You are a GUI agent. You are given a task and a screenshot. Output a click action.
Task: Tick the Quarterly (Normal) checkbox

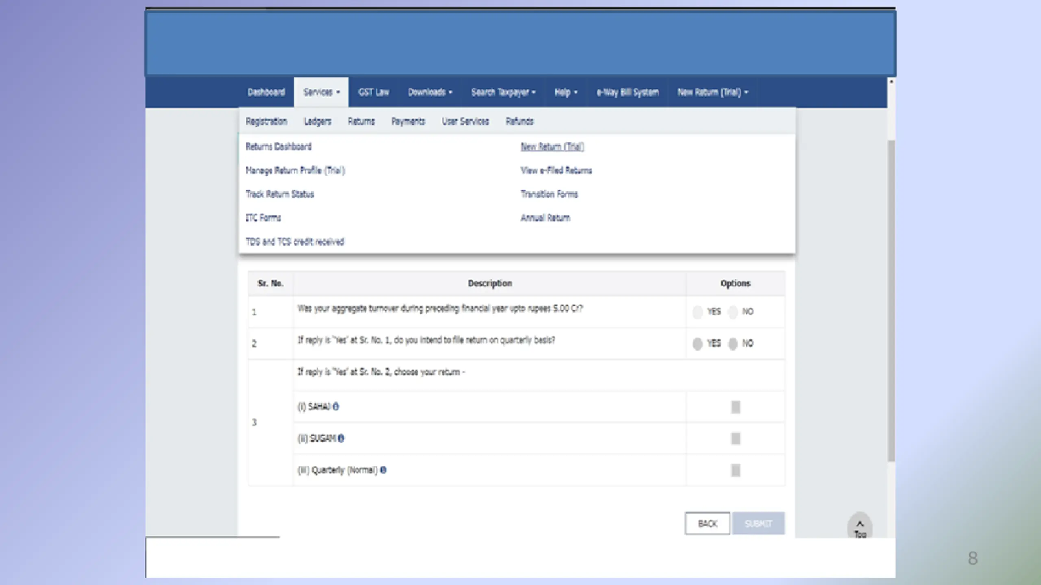tap(735, 470)
